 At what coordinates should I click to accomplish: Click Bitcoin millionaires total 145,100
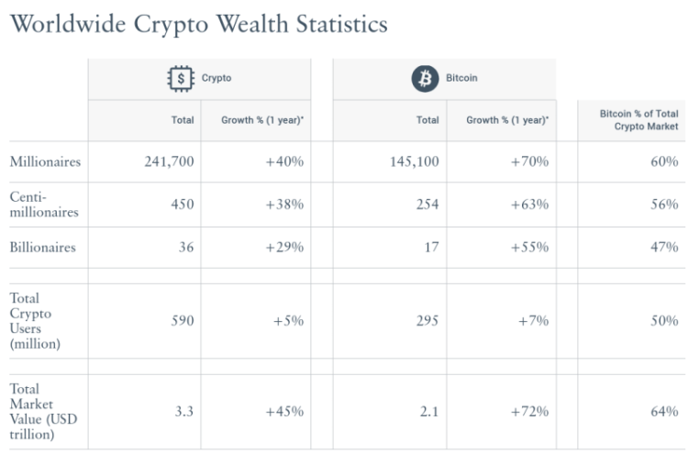tap(414, 162)
